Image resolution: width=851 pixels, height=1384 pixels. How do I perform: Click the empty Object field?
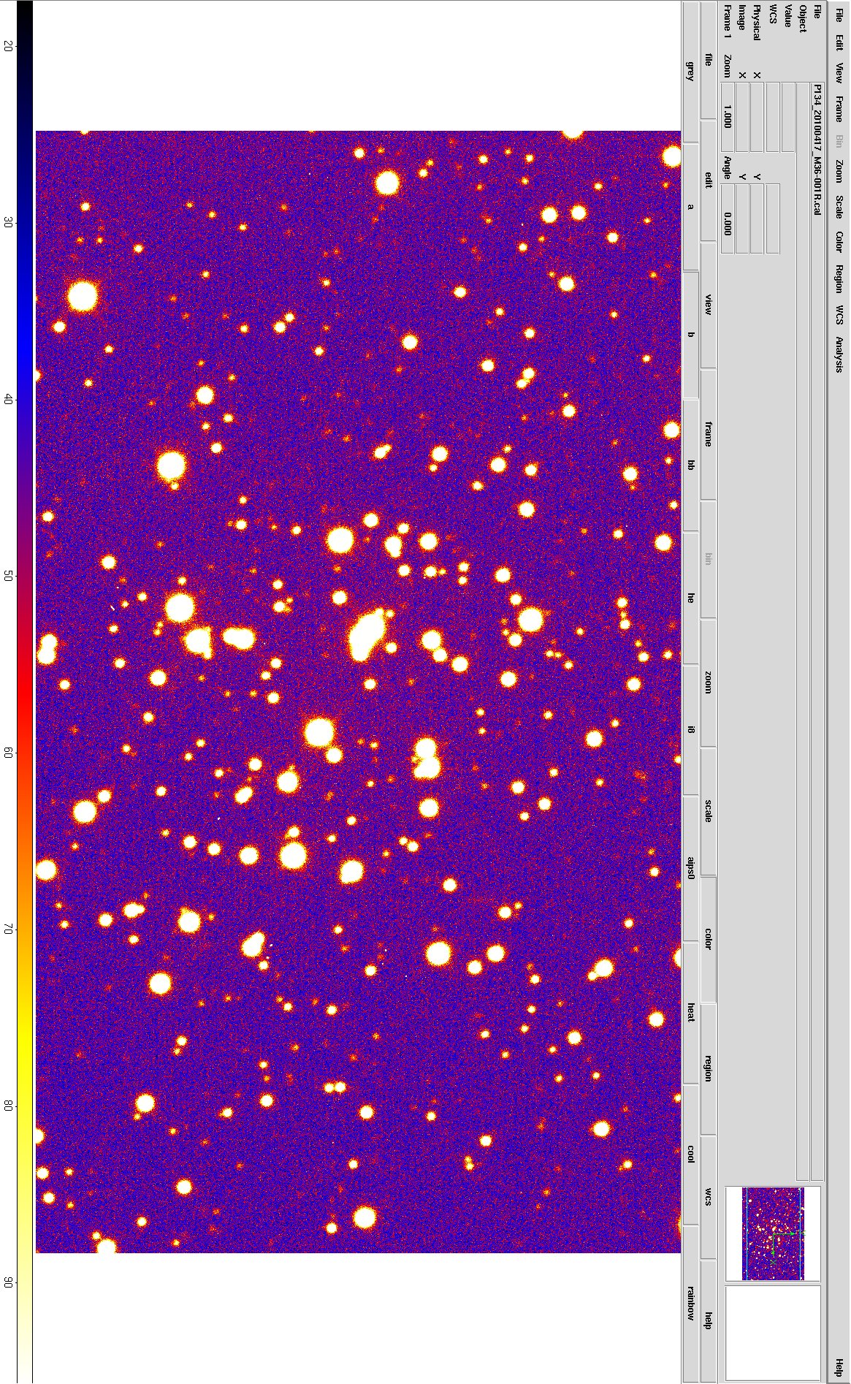coord(803,631)
